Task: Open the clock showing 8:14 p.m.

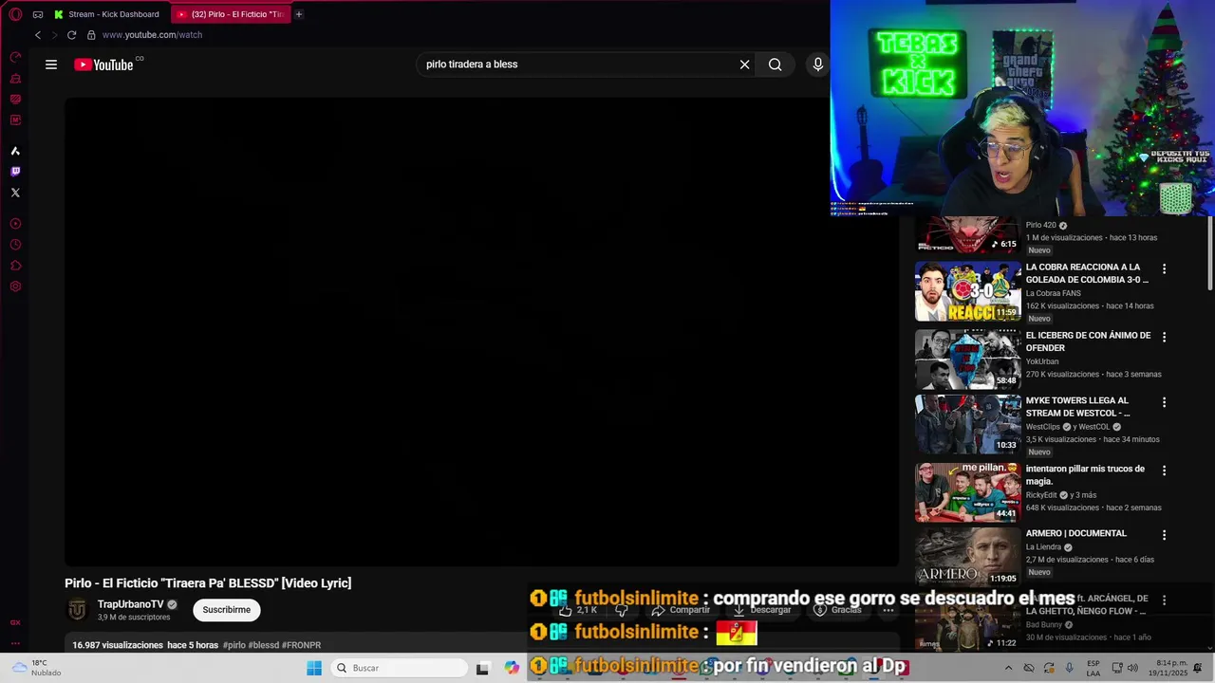Action: [1169, 668]
